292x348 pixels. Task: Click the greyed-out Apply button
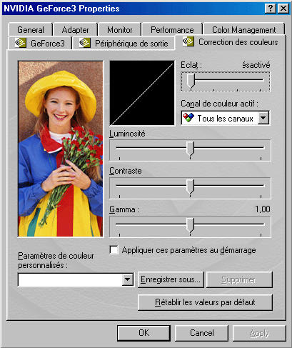259,333
